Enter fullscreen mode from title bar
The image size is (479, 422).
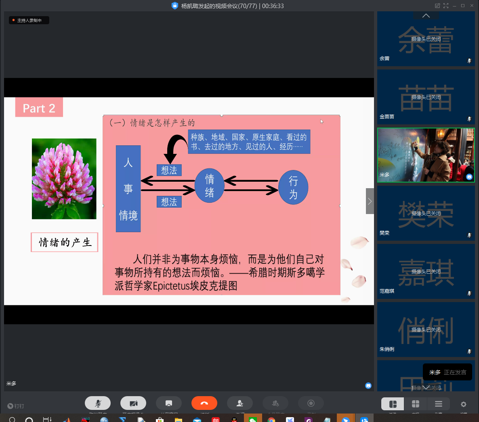click(446, 6)
